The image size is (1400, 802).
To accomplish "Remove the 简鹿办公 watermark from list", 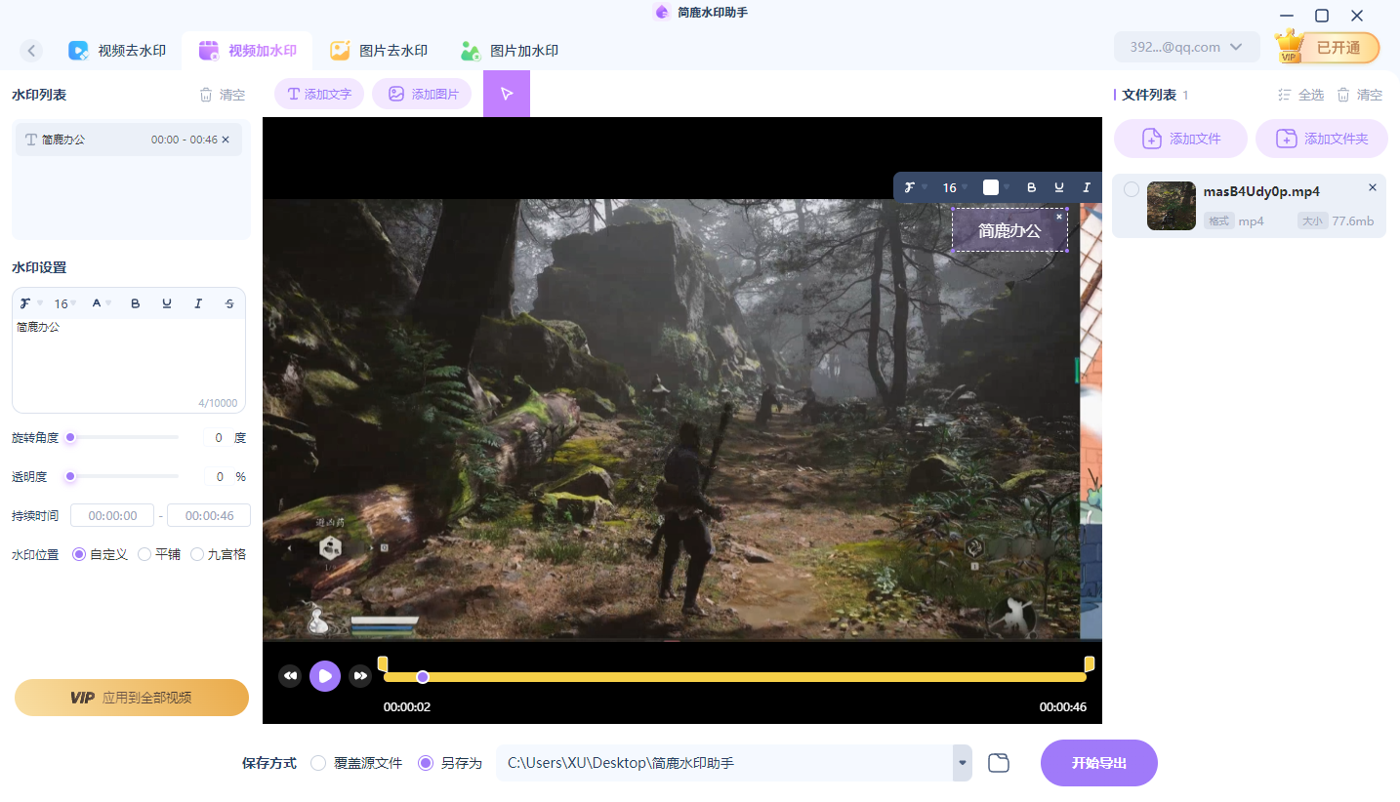I will point(226,140).
